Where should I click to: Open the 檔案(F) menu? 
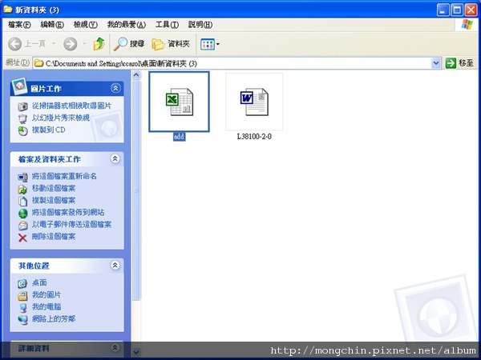tap(19, 25)
